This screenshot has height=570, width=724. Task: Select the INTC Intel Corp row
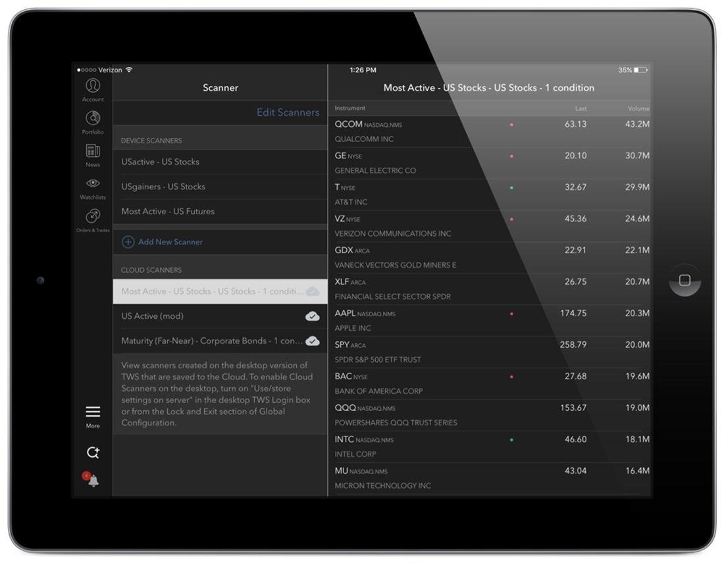[x=490, y=447]
